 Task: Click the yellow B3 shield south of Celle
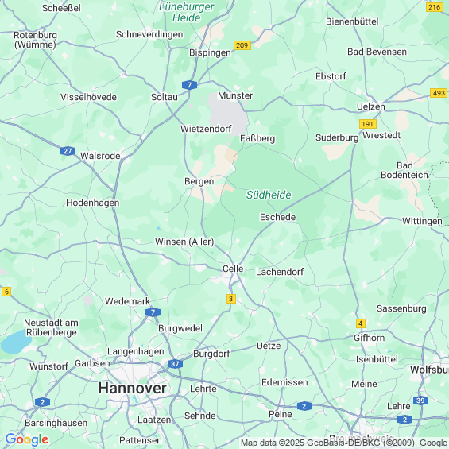pos(230,299)
